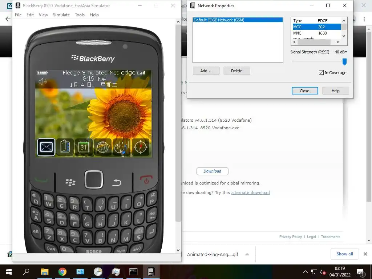372x279 pixels.
Task: Click property list left scroll arrow
Action: (x=294, y=42)
